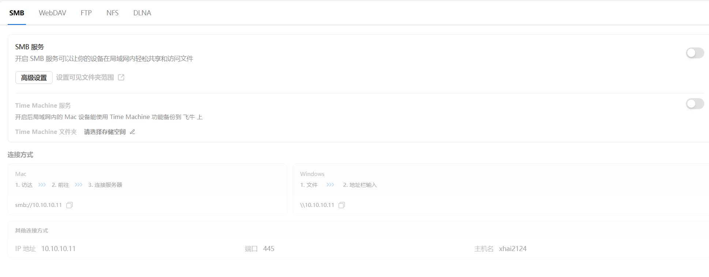Click the IP 地址 value 10.10.10.11

click(x=59, y=249)
